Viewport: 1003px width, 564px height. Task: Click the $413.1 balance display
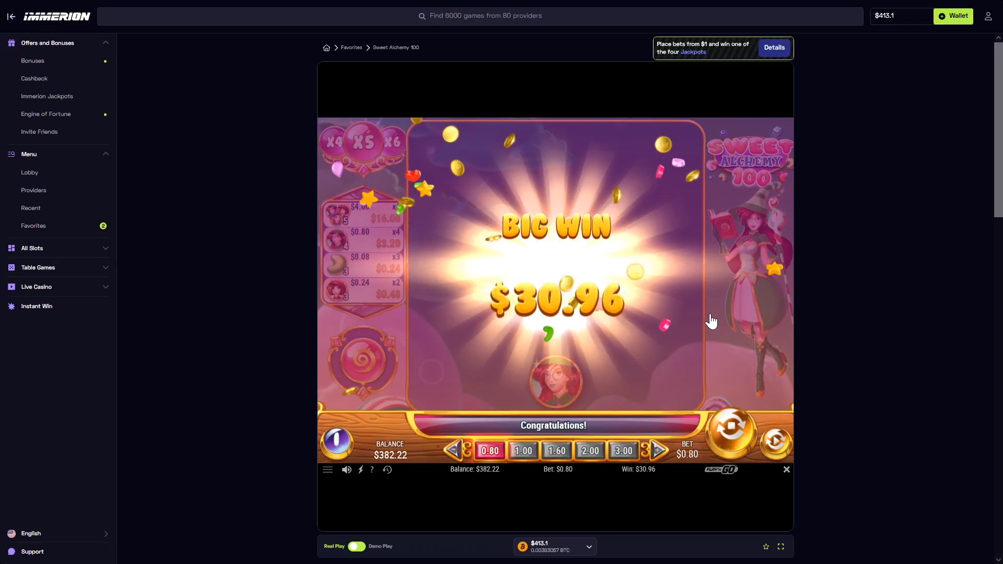901,16
